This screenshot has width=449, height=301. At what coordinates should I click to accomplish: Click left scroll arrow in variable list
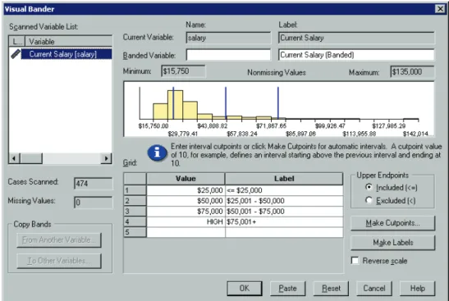tap(15, 158)
